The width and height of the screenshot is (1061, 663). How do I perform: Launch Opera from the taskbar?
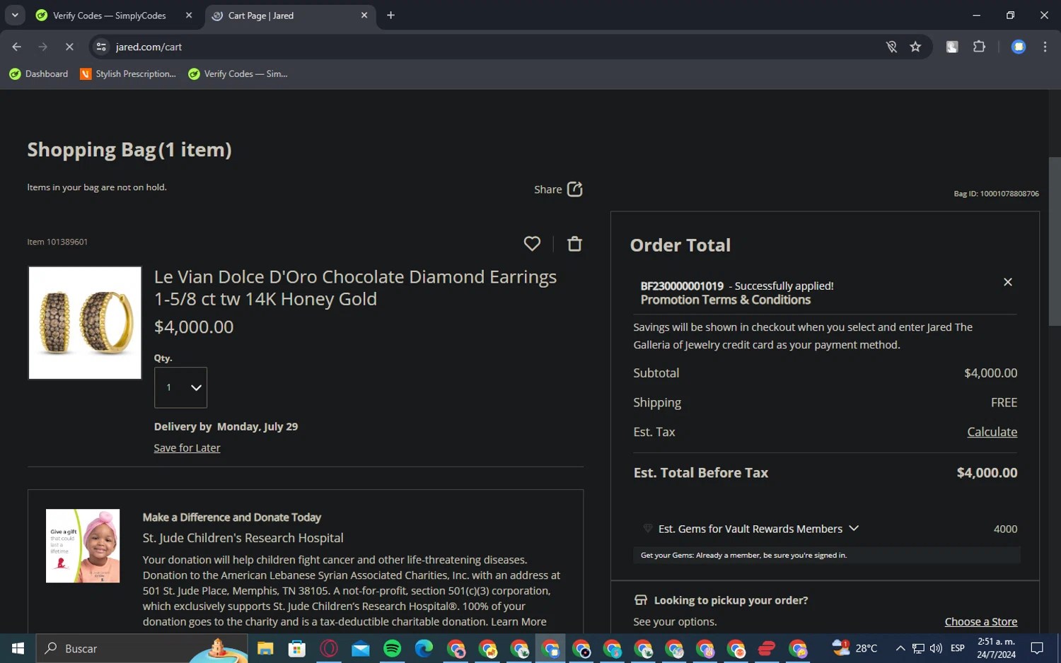pos(329,648)
